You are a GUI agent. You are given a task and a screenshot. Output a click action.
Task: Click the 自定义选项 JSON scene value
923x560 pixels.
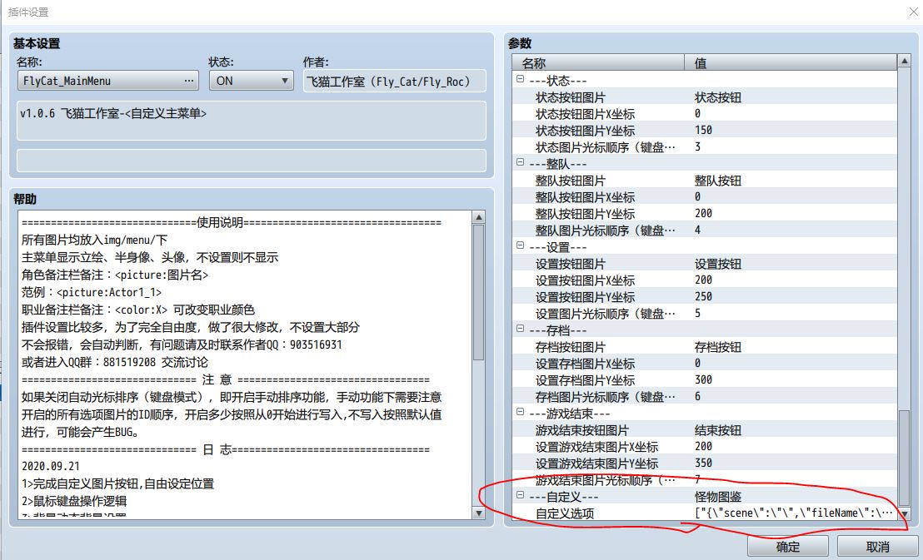click(x=794, y=513)
